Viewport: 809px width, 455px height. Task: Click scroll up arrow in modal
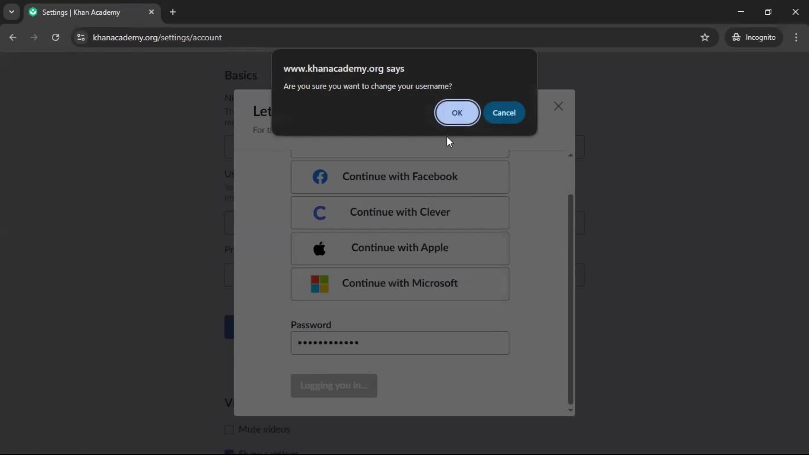[571, 155]
